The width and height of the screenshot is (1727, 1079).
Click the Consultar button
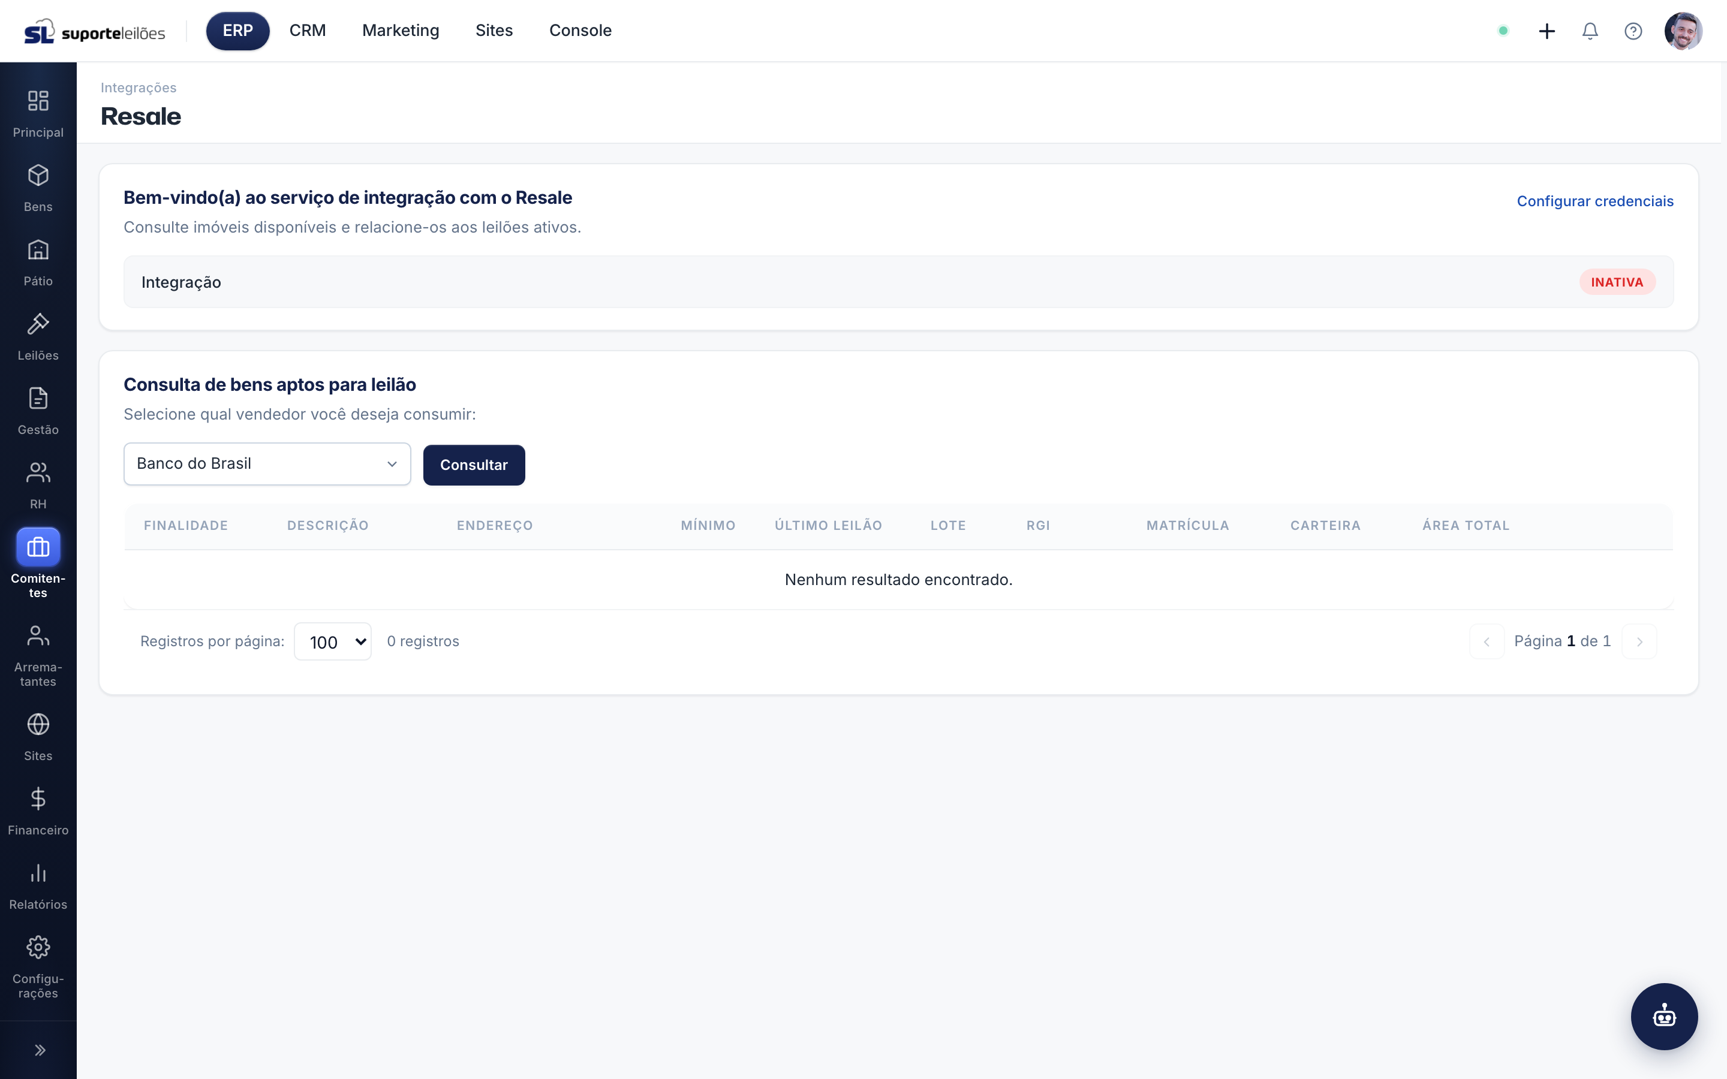[x=474, y=465]
